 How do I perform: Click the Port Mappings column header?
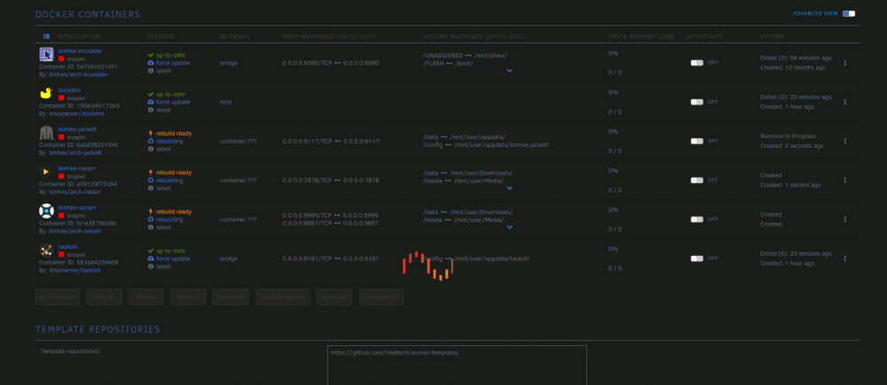coord(329,36)
